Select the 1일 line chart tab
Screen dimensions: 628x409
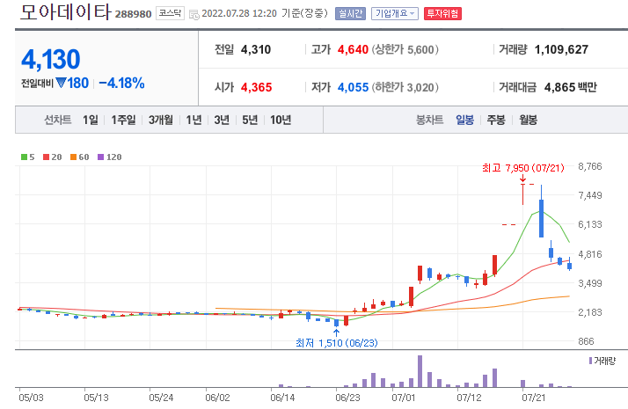(x=91, y=120)
